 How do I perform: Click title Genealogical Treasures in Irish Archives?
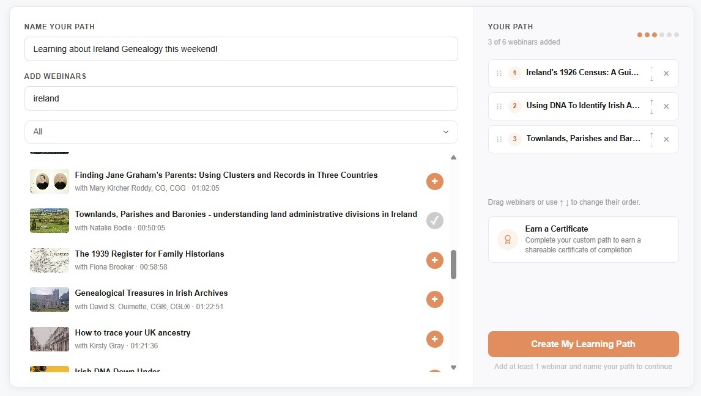point(151,293)
